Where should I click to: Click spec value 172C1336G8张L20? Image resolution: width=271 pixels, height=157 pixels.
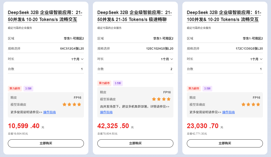[x=249, y=49]
